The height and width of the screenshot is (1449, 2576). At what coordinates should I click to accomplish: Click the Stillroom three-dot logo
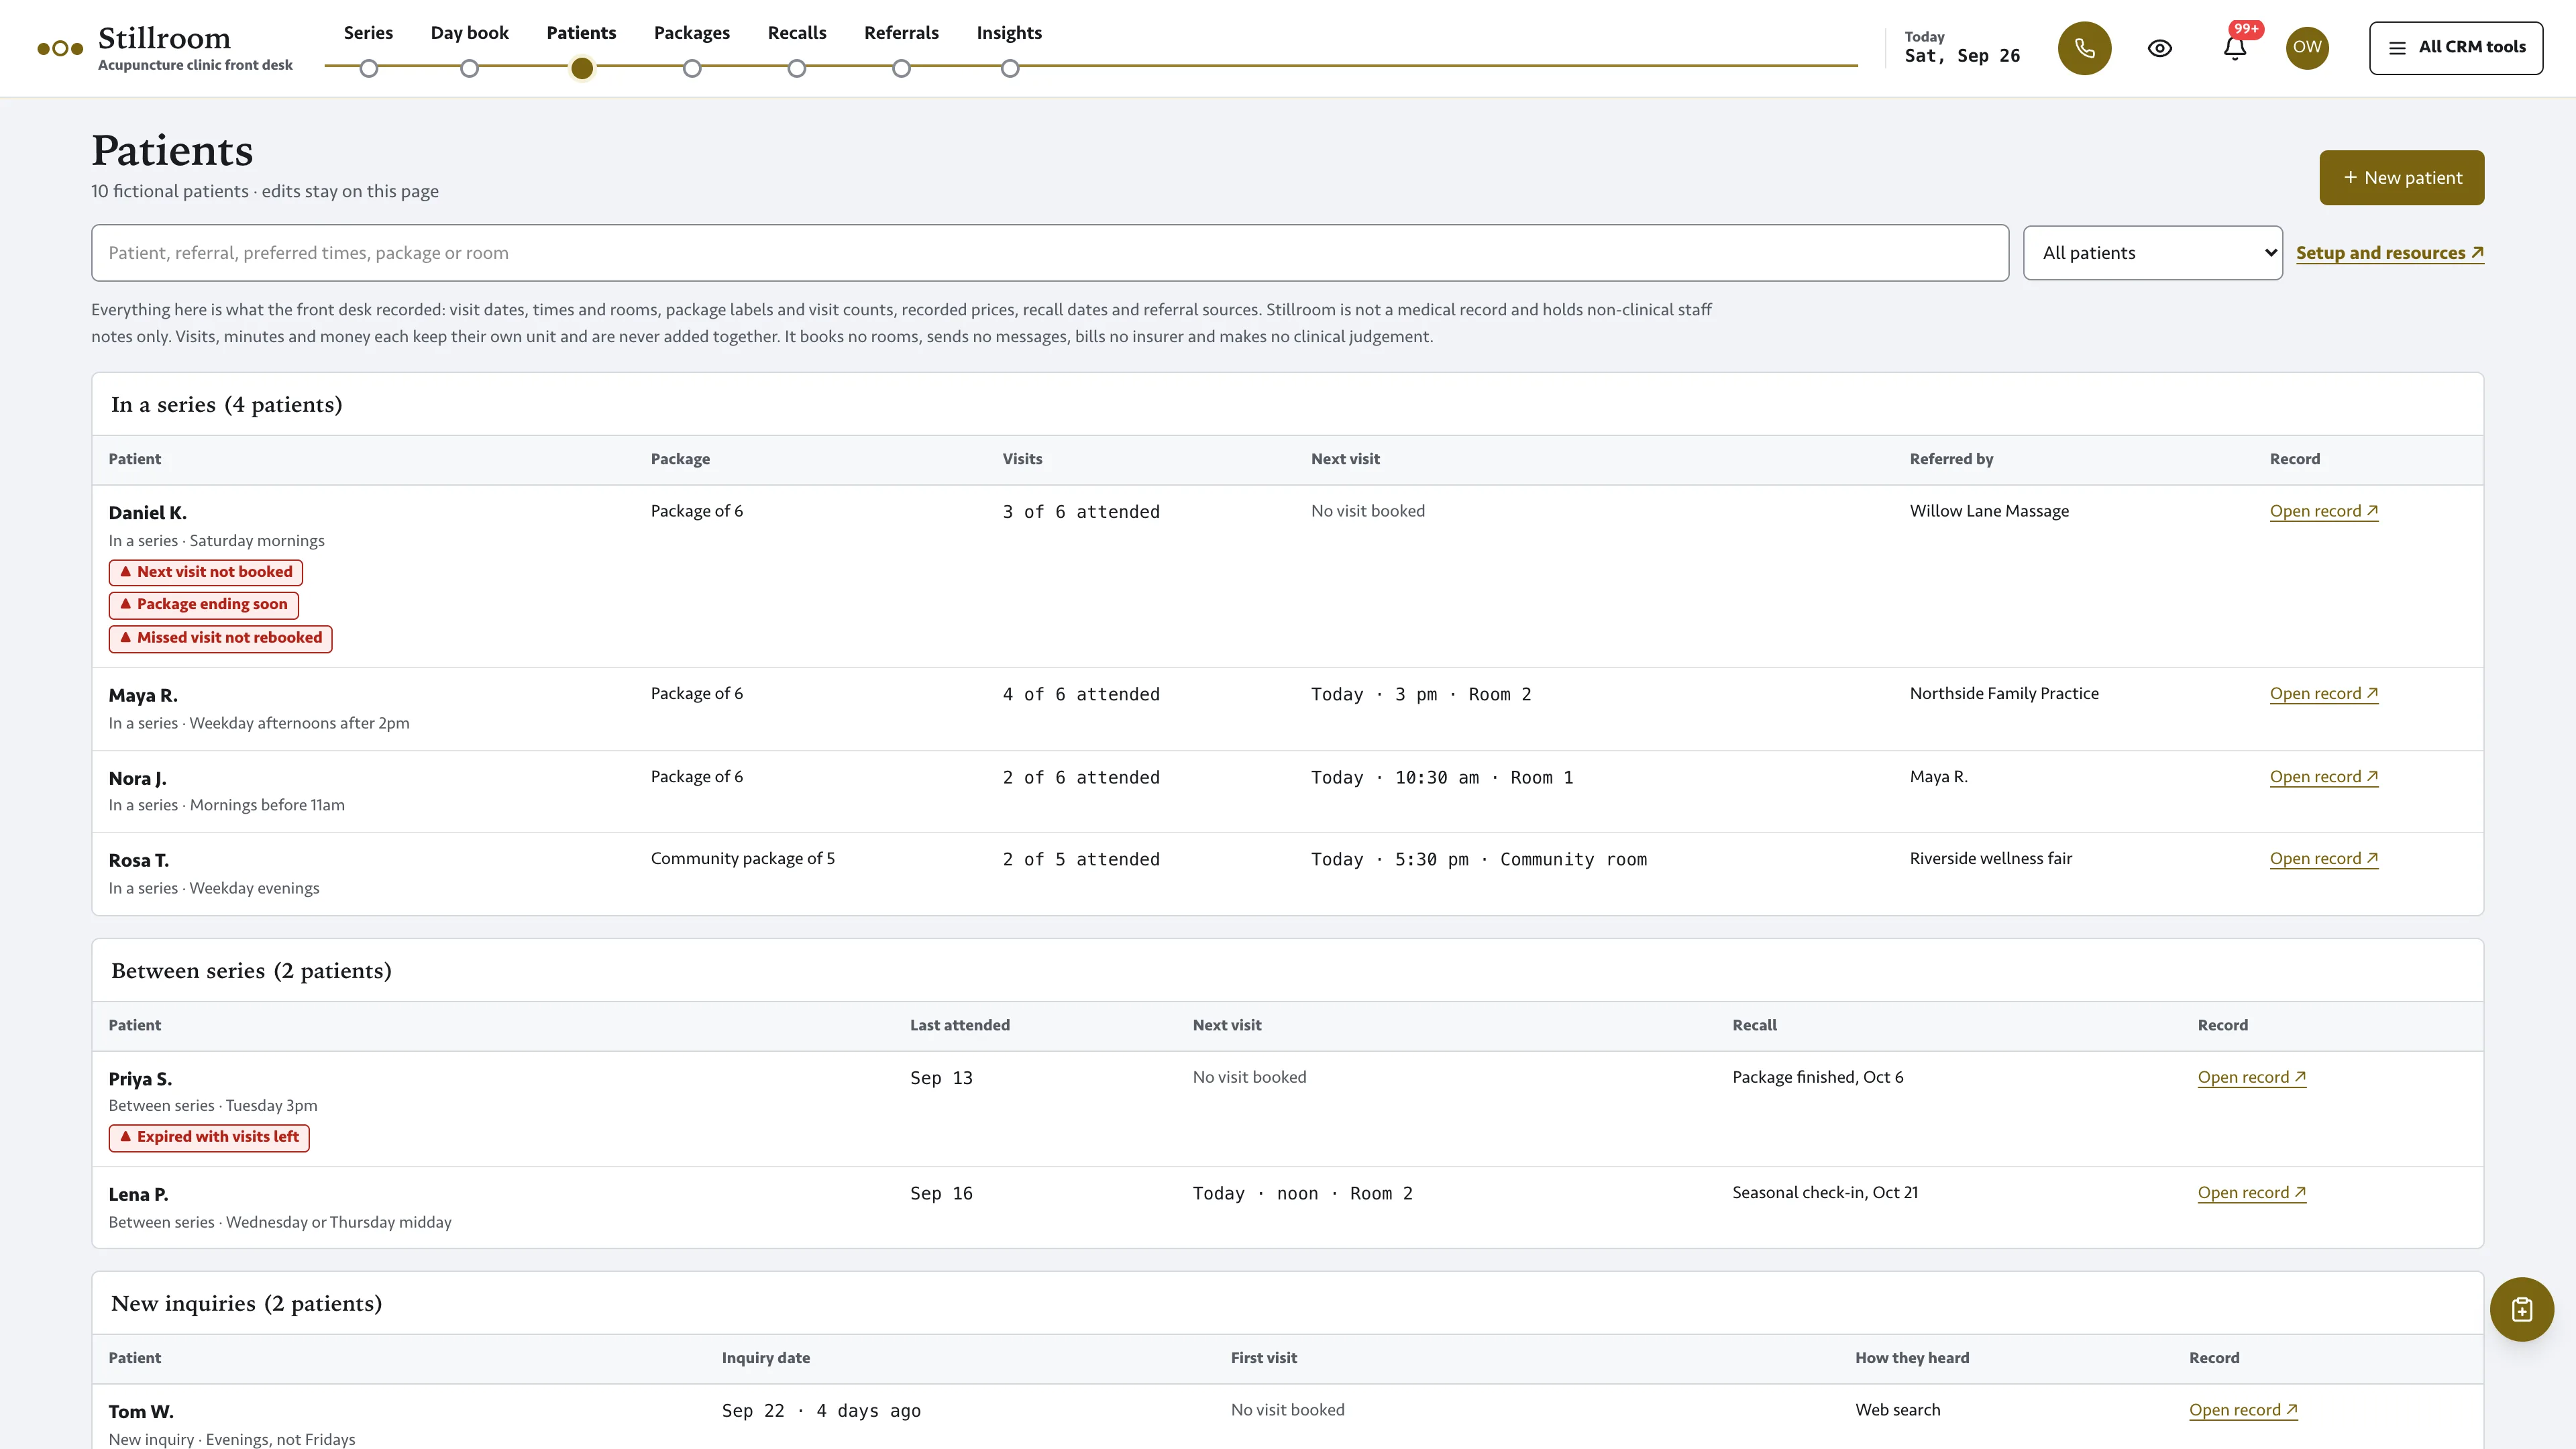point(60,48)
